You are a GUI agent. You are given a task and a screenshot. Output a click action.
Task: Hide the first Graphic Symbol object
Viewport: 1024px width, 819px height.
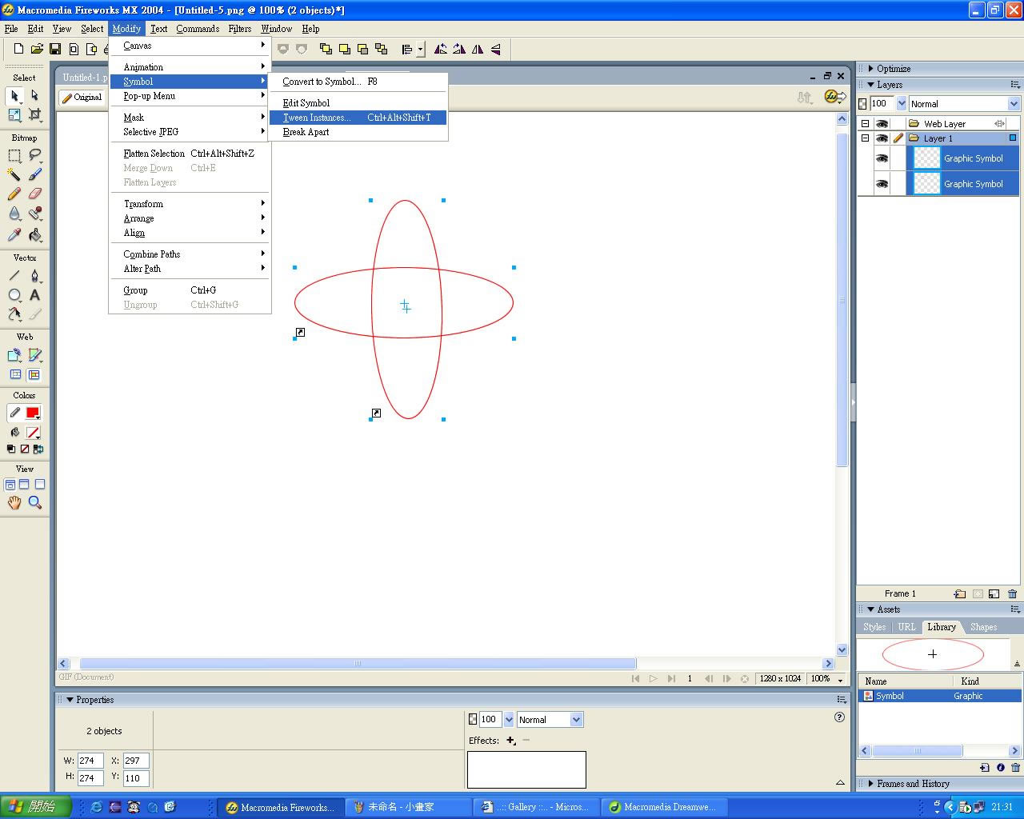[x=882, y=158]
